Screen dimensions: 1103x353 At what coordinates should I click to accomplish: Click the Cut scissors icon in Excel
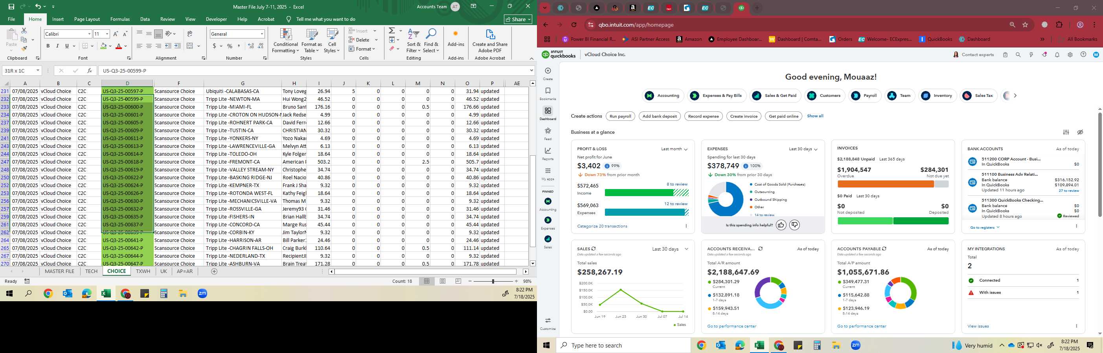24,31
